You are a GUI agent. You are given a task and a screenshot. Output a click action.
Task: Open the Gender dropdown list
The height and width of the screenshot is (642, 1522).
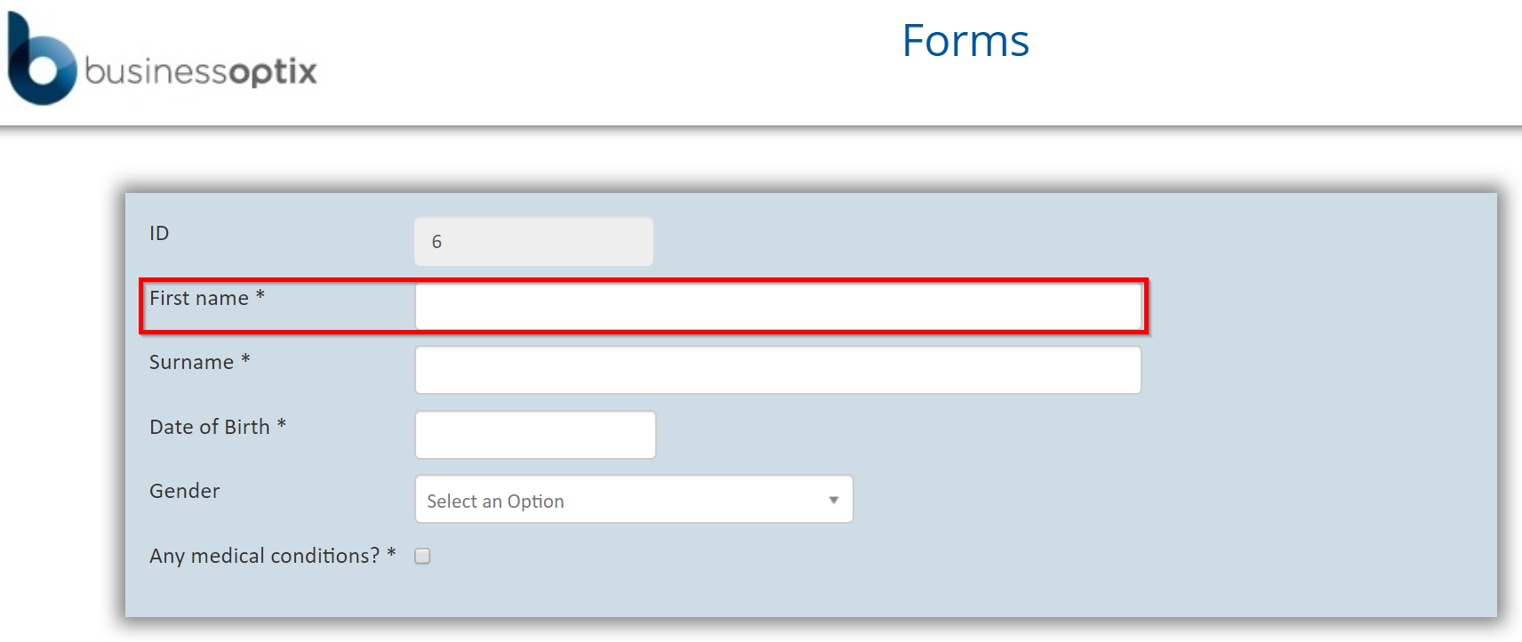click(x=633, y=500)
